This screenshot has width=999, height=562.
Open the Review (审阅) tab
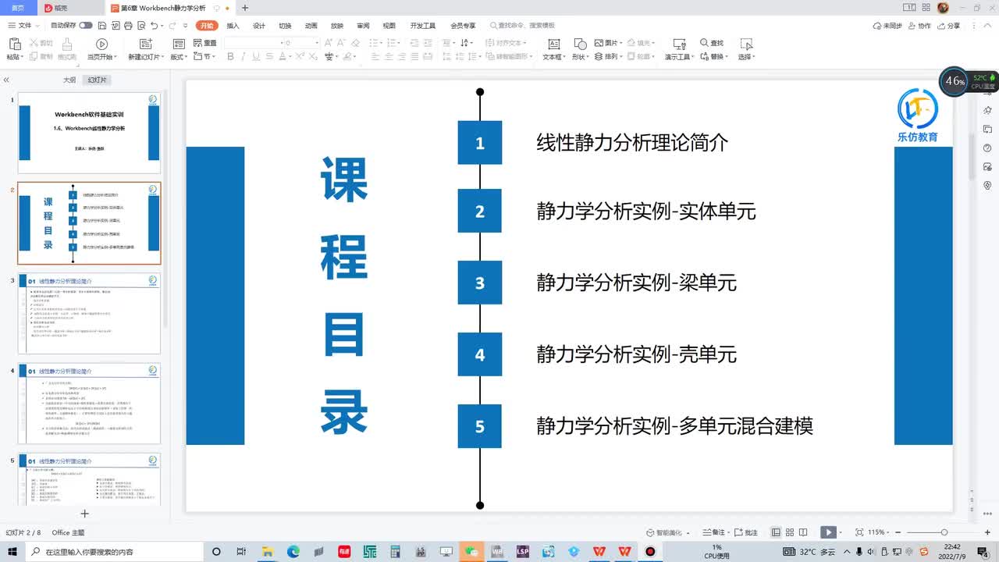(x=363, y=26)
